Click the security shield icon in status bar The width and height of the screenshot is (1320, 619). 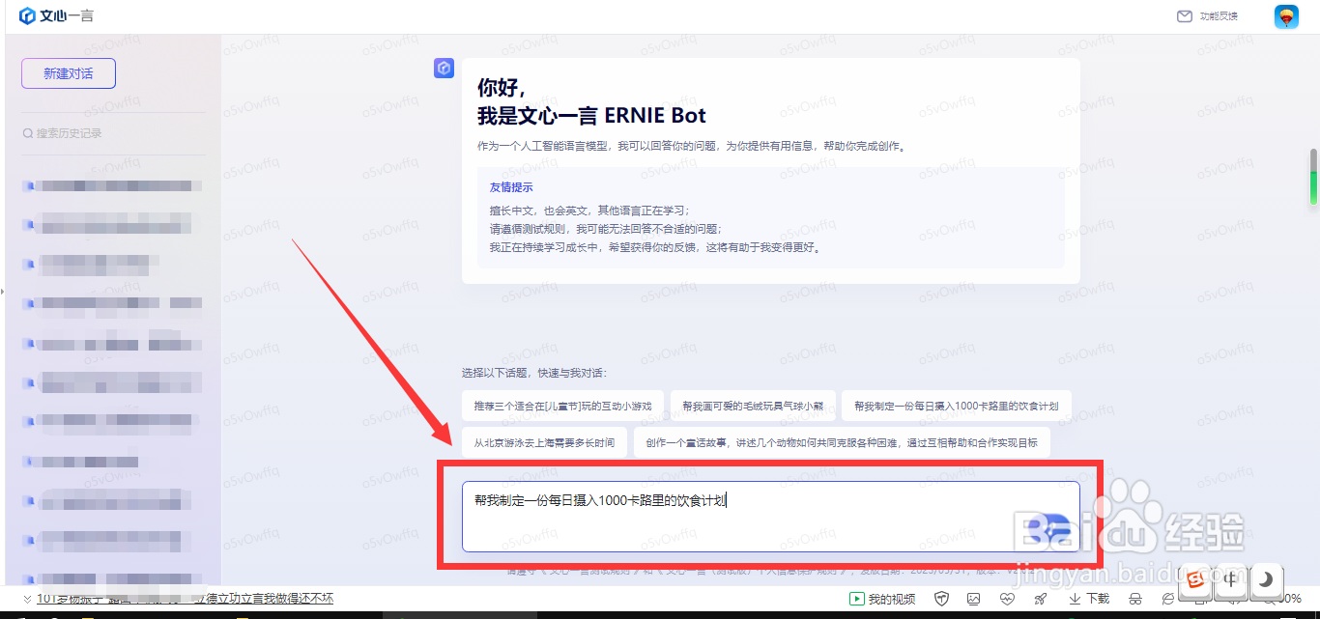coord(941,599)
